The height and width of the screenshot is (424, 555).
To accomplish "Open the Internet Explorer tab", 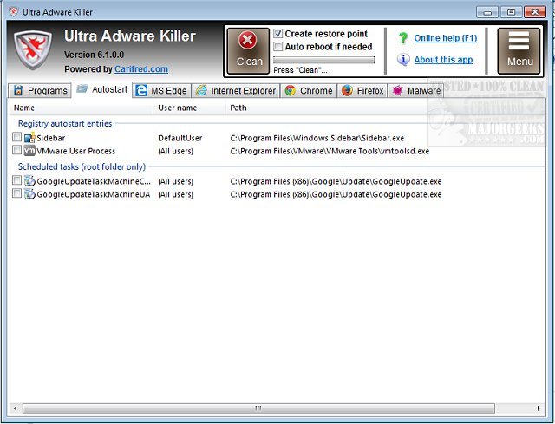I will [x=236, y=90].
